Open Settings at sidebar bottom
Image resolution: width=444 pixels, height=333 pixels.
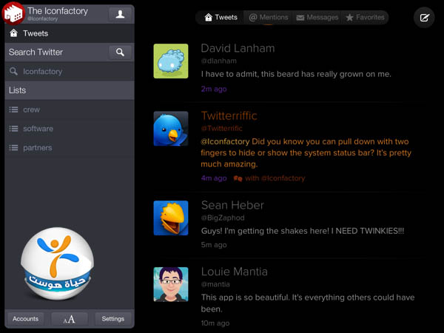(x=113, y=319)
